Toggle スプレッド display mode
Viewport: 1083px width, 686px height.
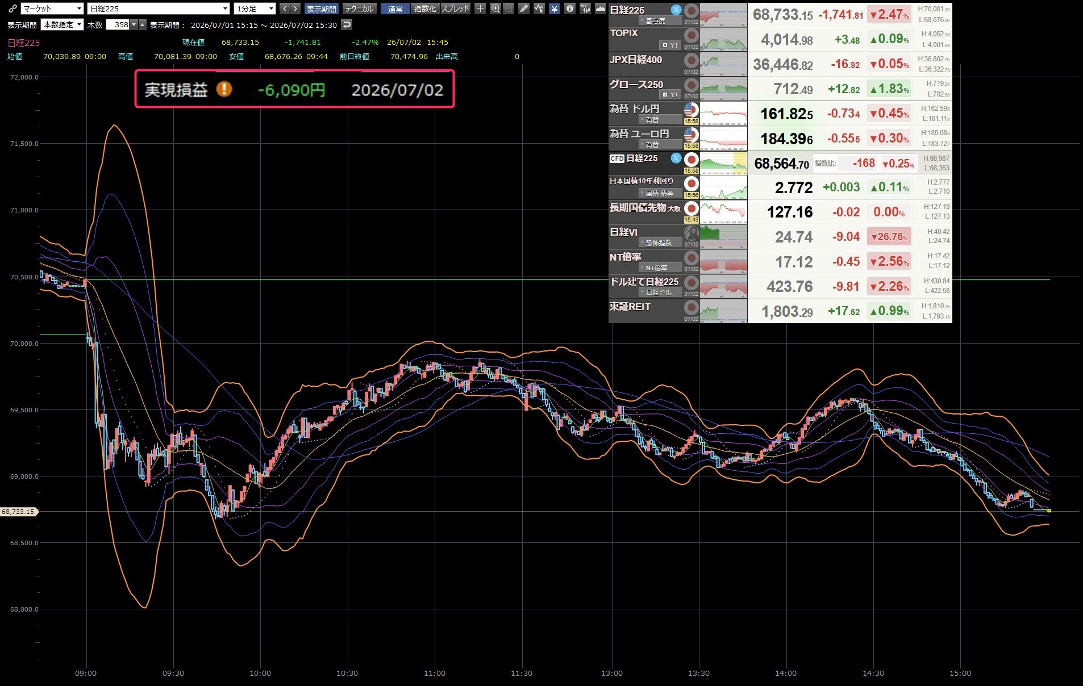point(456,9)
